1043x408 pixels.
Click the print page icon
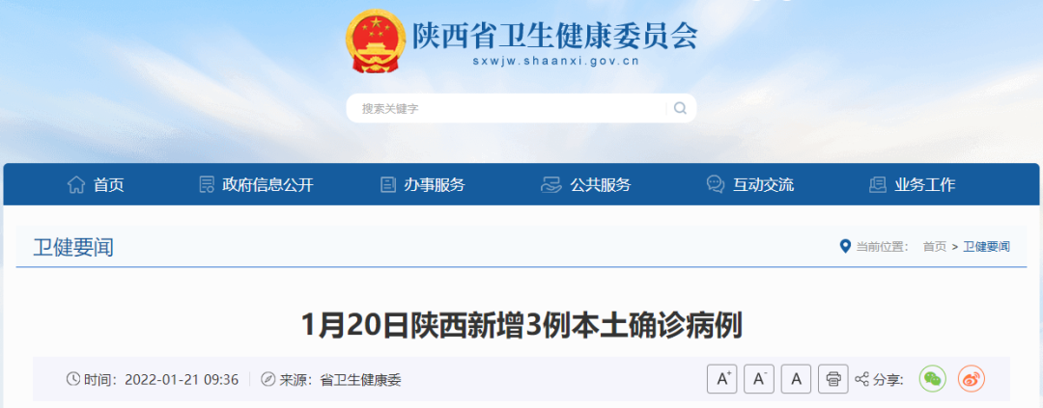click(832, 379)
